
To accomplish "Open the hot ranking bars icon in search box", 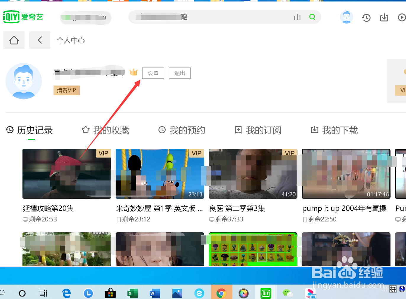I will click(x=297, y=17).
